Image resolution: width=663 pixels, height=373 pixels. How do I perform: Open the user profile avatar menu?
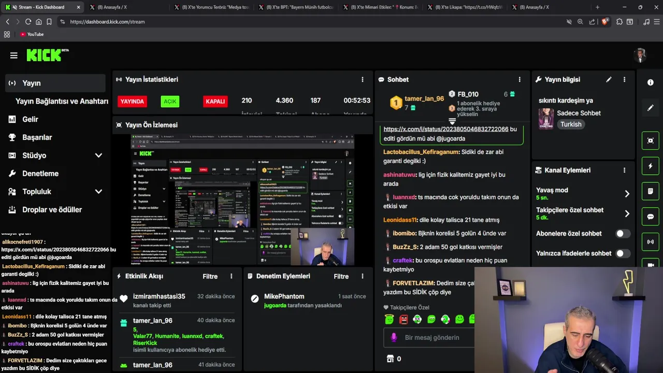click(641, 55)
